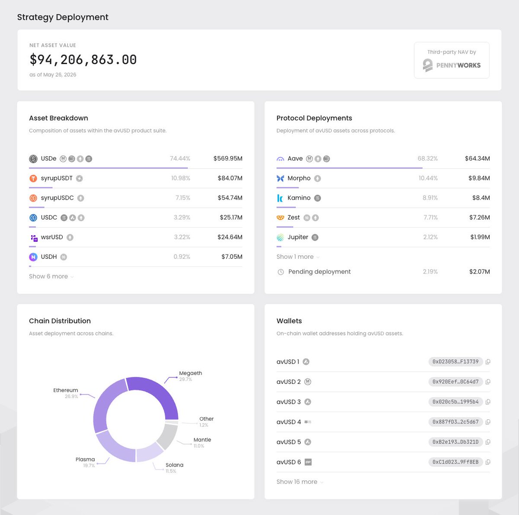
Task: Click the $94,206,863.00 net asset value
Action: (83, 60)
